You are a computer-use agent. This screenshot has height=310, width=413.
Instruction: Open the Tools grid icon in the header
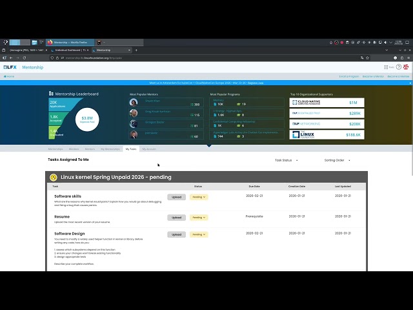pyautogui.click(x=386, y=67)
